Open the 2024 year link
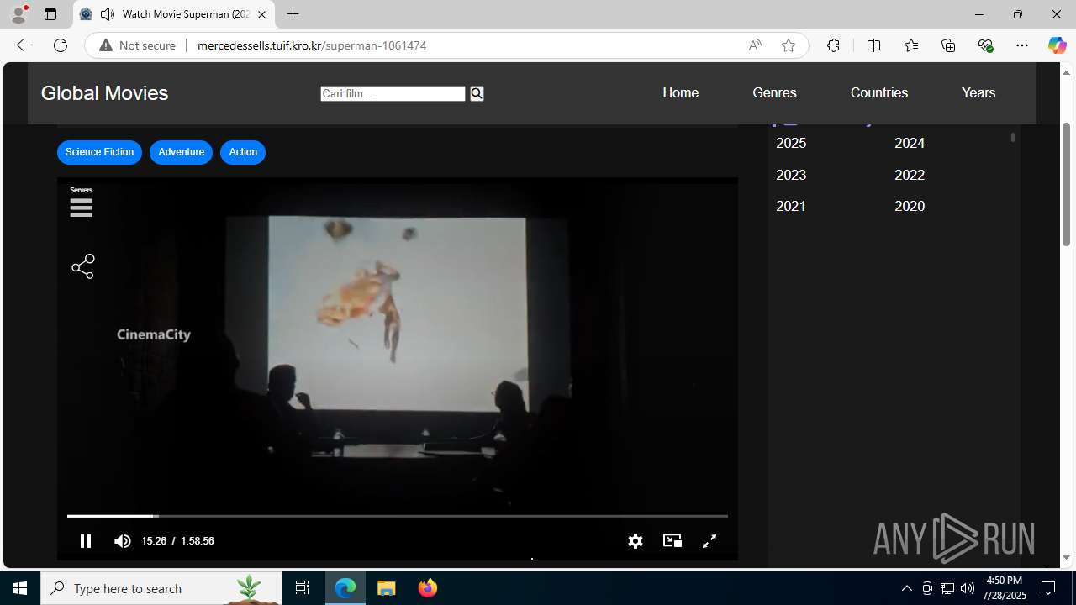Screen dimensions: 1076x605 pyautogui.click(x=910, y=143)
